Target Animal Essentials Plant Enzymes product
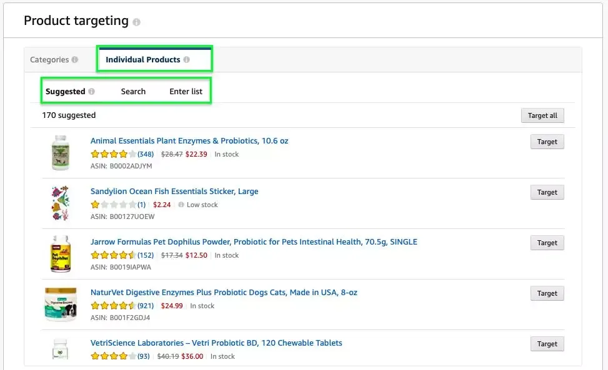Screen dimensions: 608x370 click(x=547, y=142)
